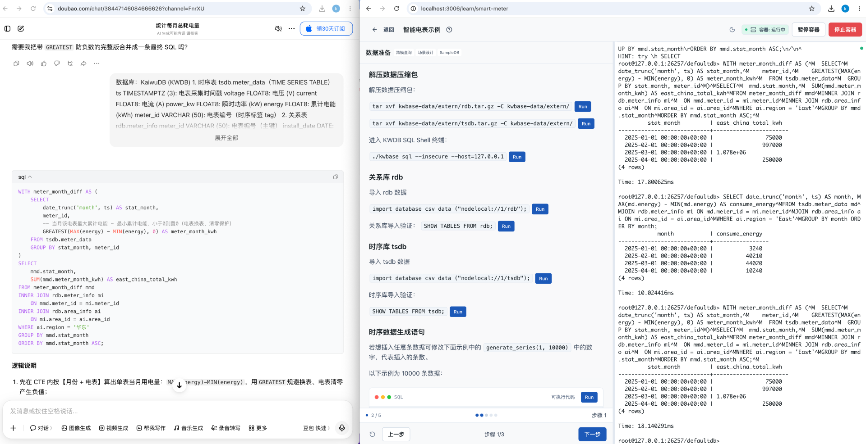Bookmark the localhost page with star icon

click(812, 9)
